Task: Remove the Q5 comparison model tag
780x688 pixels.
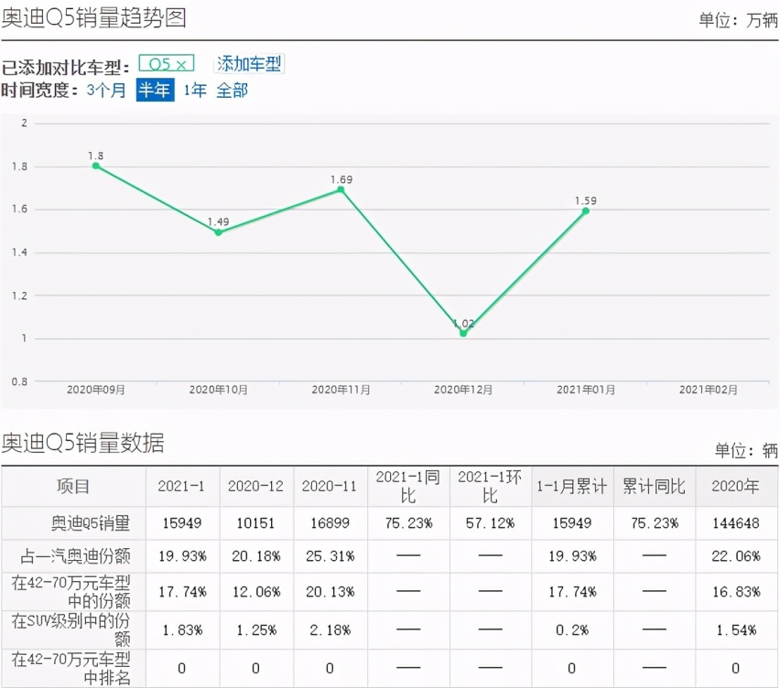Action: [181, 65]
